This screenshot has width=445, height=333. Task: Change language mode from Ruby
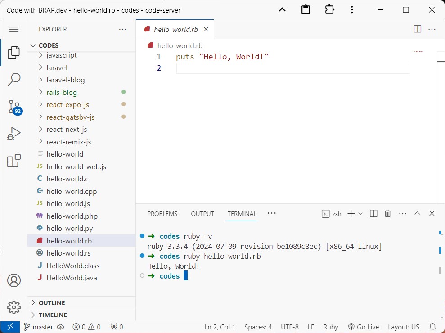click(x=331, y=327)
